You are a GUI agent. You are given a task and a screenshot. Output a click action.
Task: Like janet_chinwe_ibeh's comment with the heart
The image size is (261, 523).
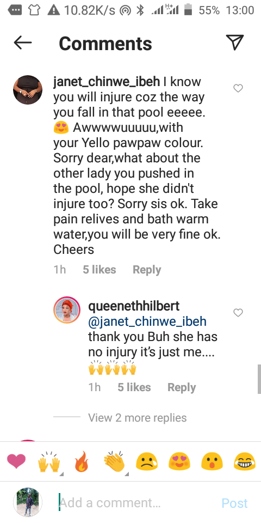click(x=238, y=88)
